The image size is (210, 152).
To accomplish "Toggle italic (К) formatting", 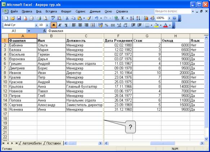I will [60, 25].
